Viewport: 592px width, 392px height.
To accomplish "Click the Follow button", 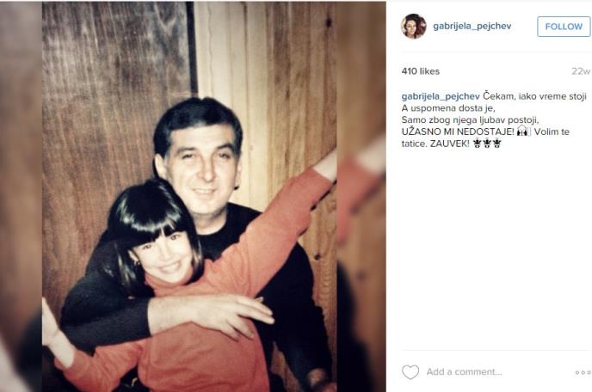I will [x=564, y=27].
